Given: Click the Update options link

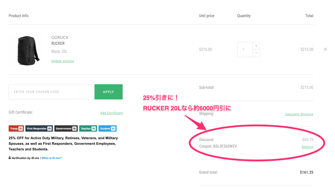Looking at the screenshot, I should tap(63, 61).
